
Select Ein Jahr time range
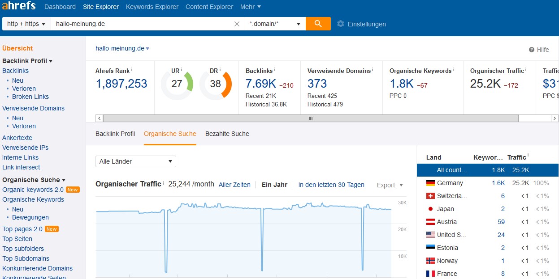click(x=274, y=185)
